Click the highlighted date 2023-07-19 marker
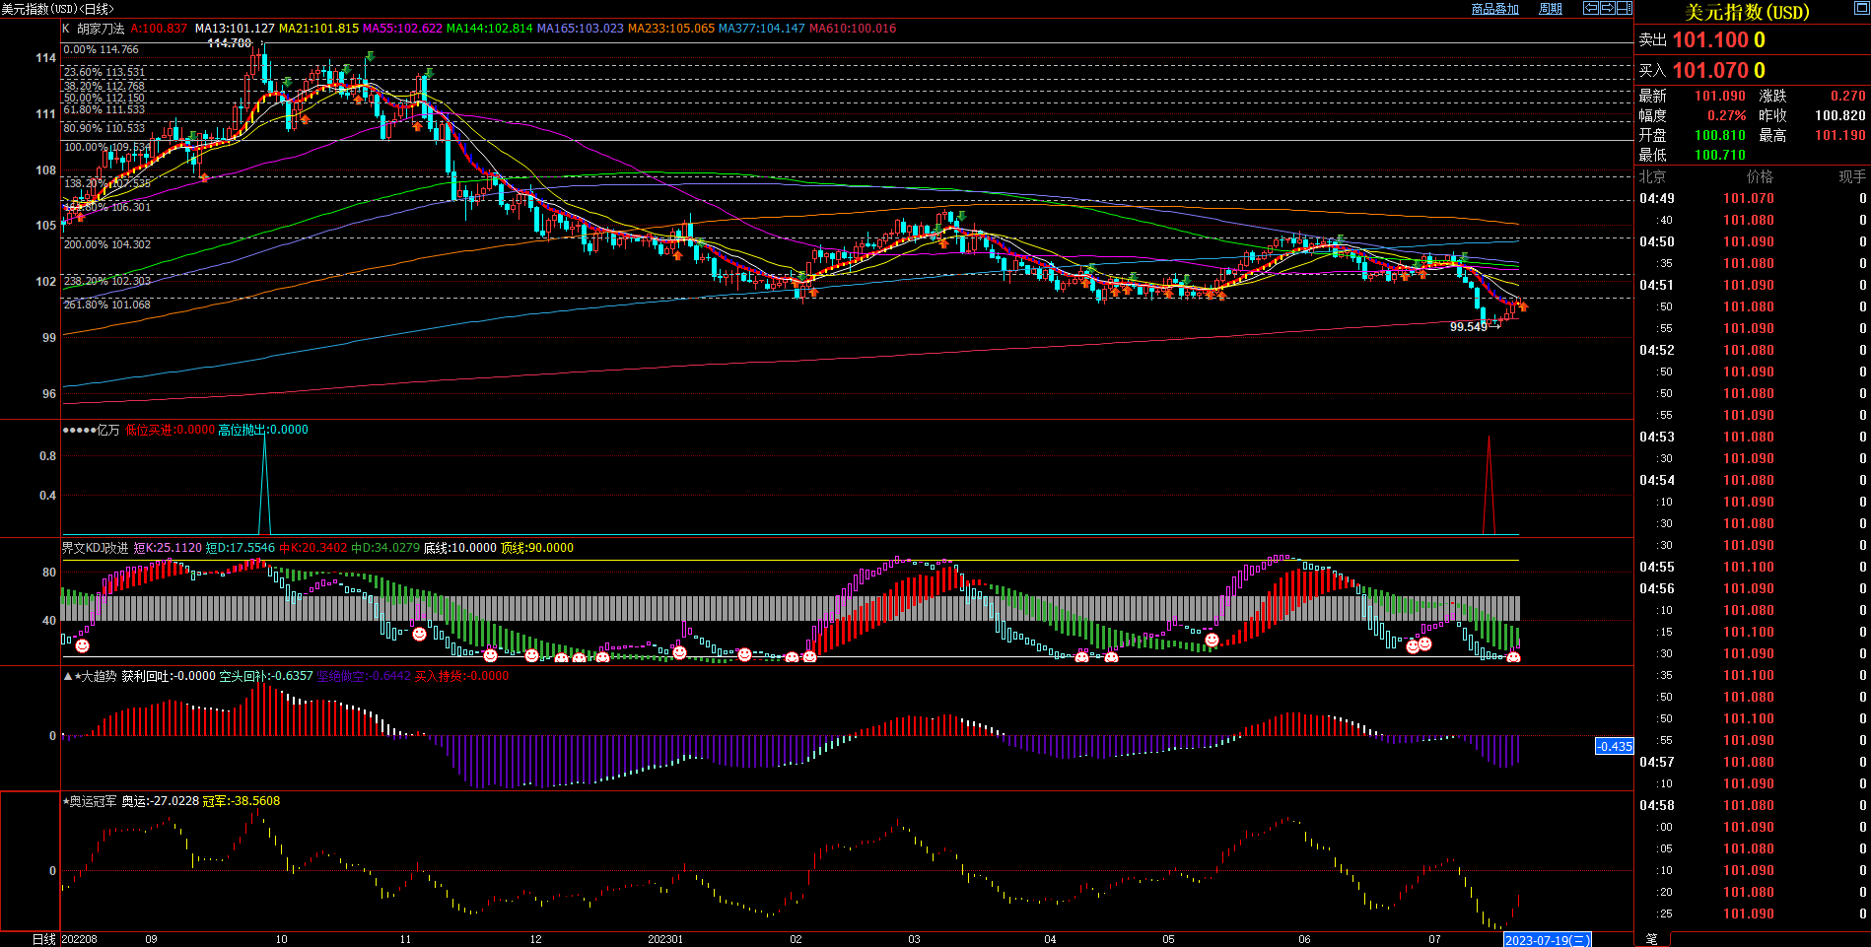This screenshot has width=1871, height=947. 1546,940
